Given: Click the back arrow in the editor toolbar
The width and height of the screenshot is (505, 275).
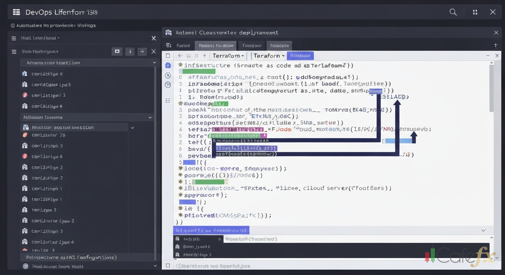Looking at the screenshot, I should tap(180, 56).
